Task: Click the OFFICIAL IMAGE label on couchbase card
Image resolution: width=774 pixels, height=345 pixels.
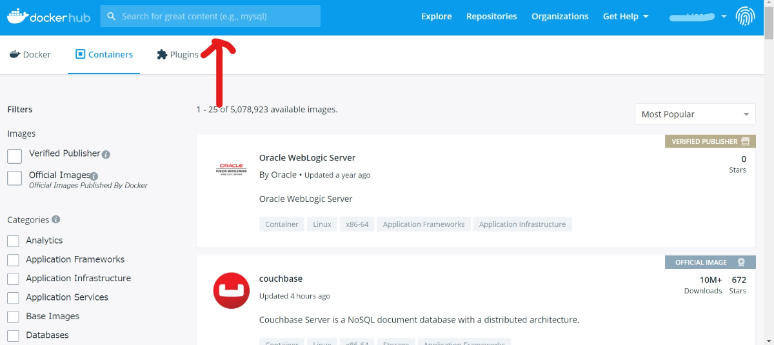Action: click(701, 262)
